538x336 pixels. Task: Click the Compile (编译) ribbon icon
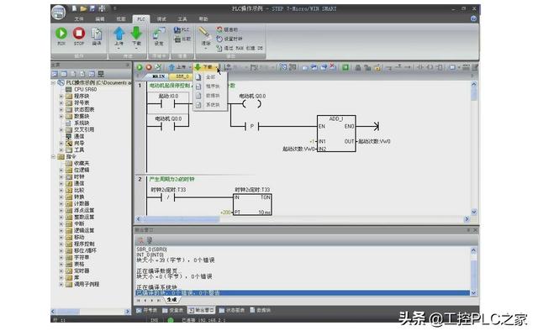pos(97,35)
